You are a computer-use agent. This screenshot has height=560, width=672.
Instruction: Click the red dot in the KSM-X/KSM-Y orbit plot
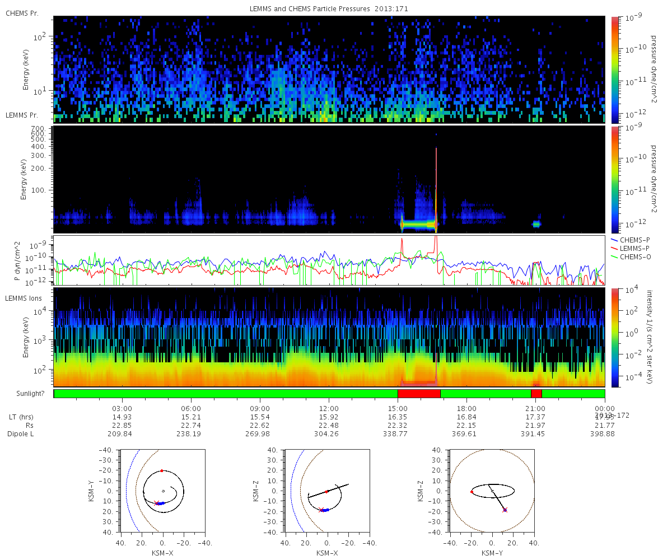point(162,470)
